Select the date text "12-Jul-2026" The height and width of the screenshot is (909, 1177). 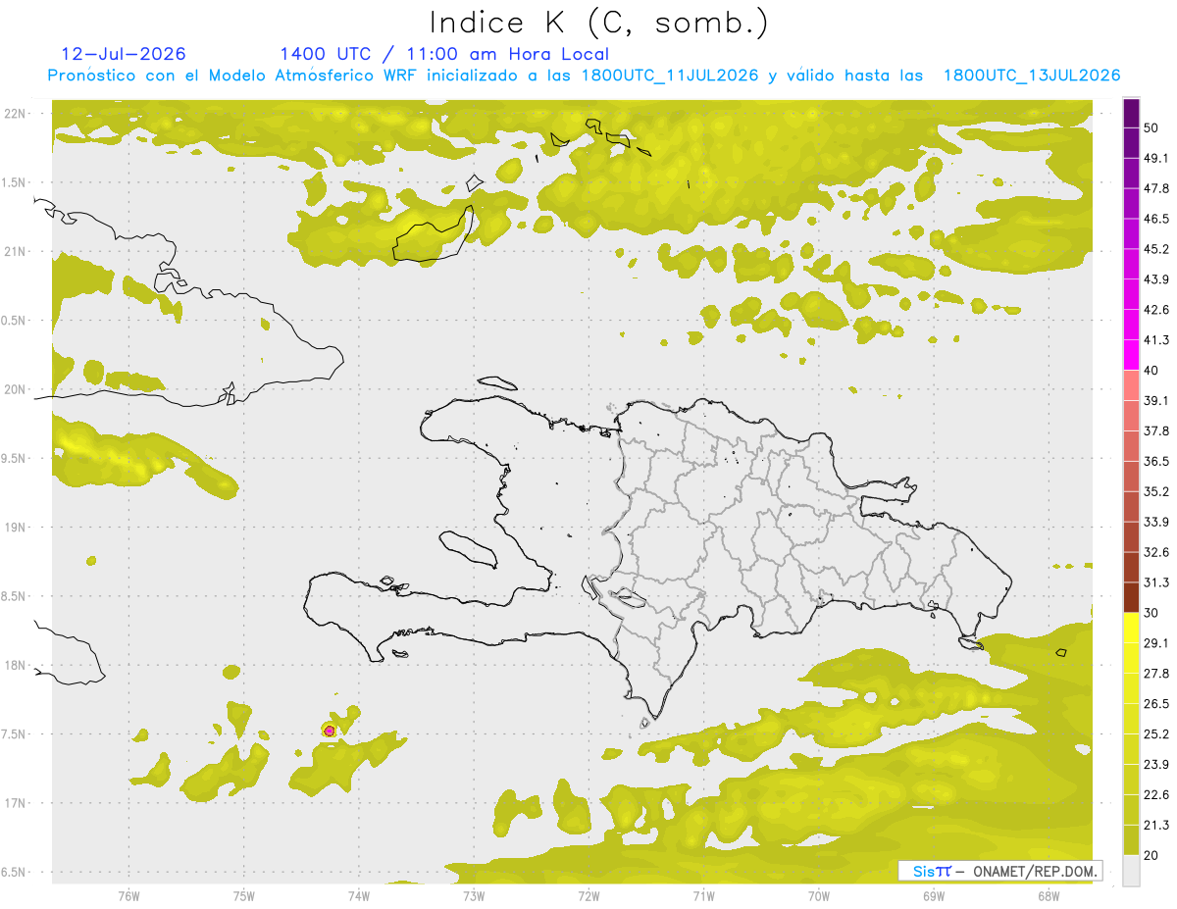[x=124, y=54]
